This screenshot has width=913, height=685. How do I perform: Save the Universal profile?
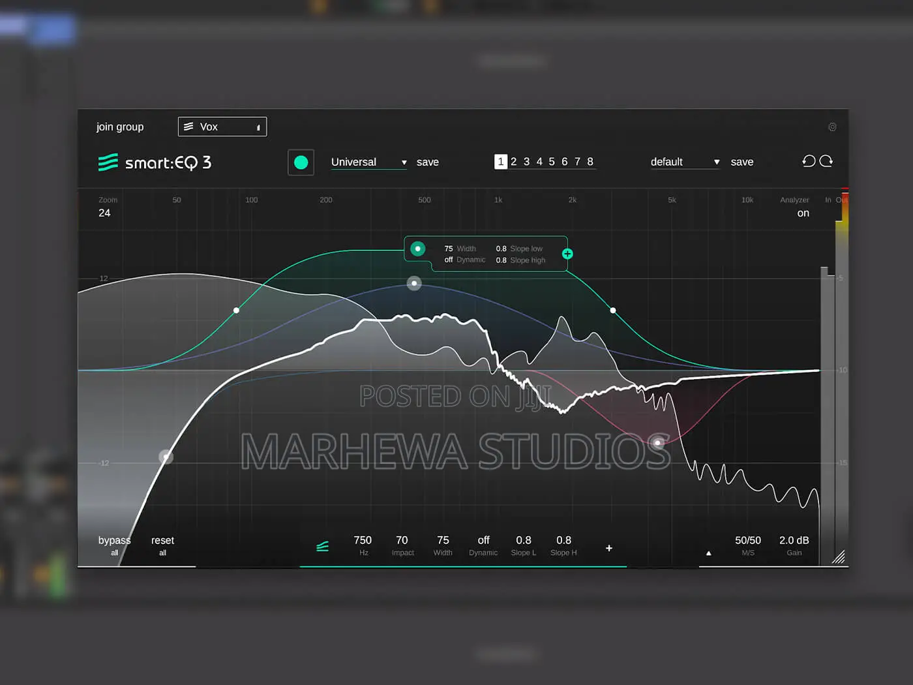click(428, 162)
